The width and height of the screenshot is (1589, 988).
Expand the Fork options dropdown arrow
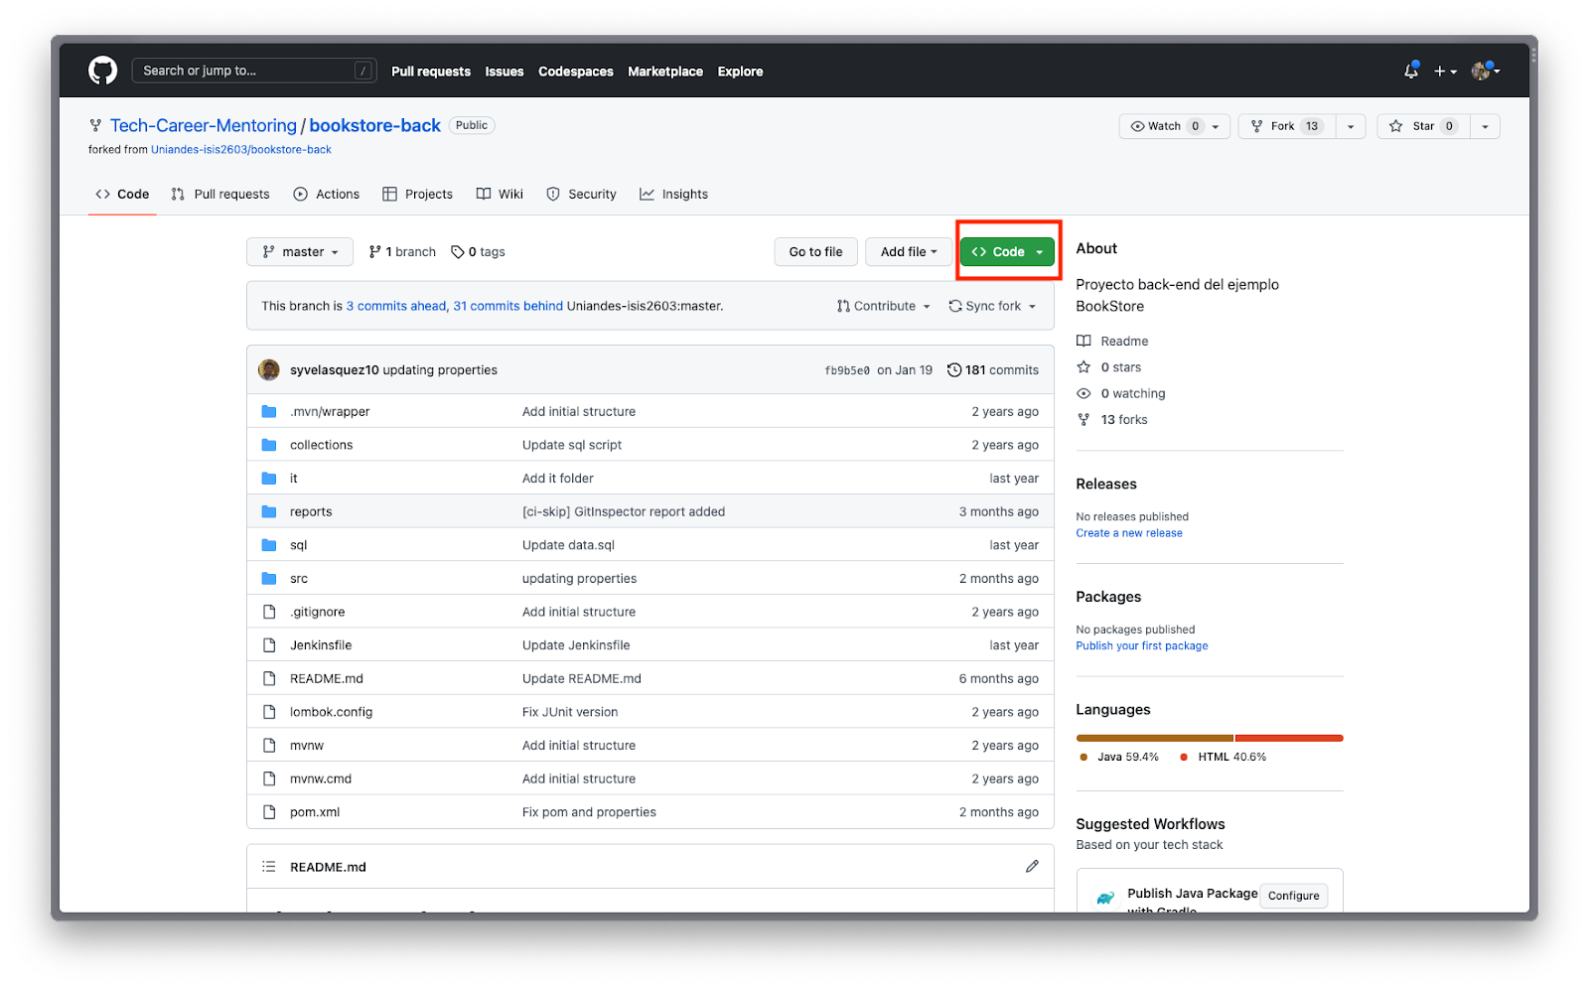click(1351, 126)
